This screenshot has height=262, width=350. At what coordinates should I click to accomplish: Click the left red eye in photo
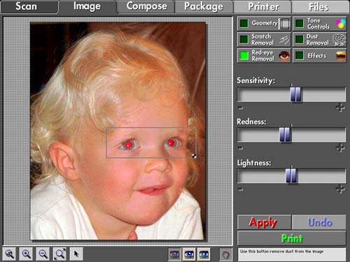point(128,145)
